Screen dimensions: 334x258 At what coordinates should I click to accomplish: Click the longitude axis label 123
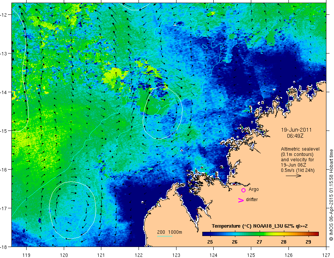(x=176, y=255)
